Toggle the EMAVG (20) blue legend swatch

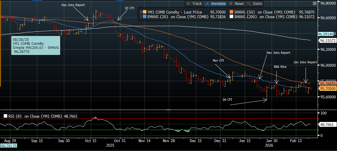coord(144,17)
